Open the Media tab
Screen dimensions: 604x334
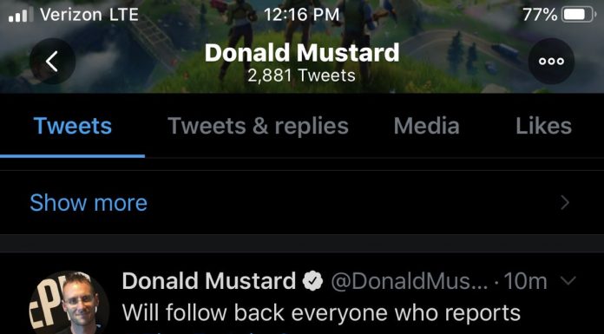click(x=426, y=126)
